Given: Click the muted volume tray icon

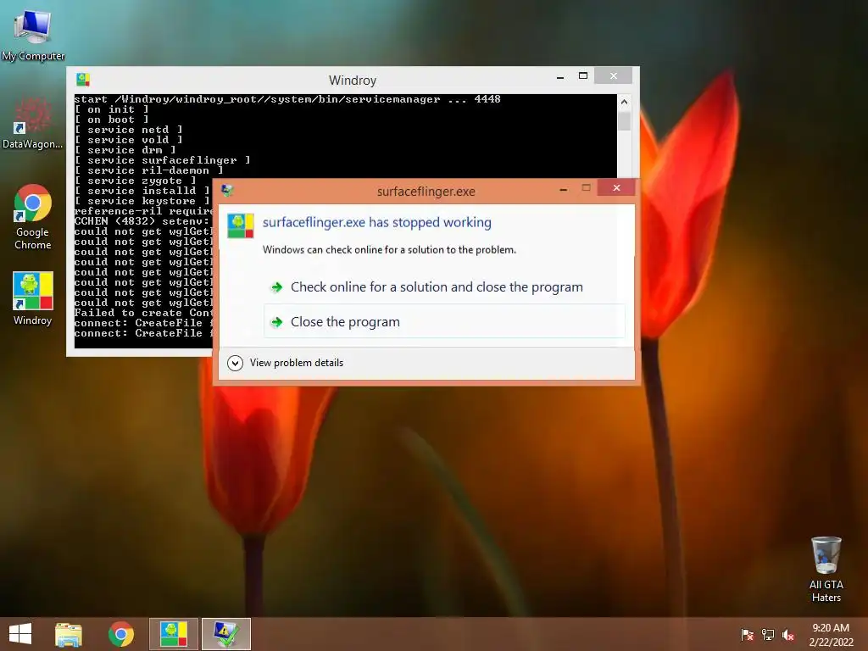Looking at the screenshot, I should pyautogui.click(x=788, y=634).
